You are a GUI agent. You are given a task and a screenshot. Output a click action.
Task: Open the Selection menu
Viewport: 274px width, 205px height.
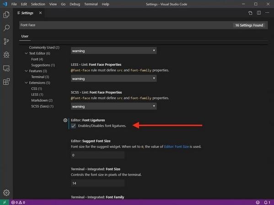[x=38, y=4]
